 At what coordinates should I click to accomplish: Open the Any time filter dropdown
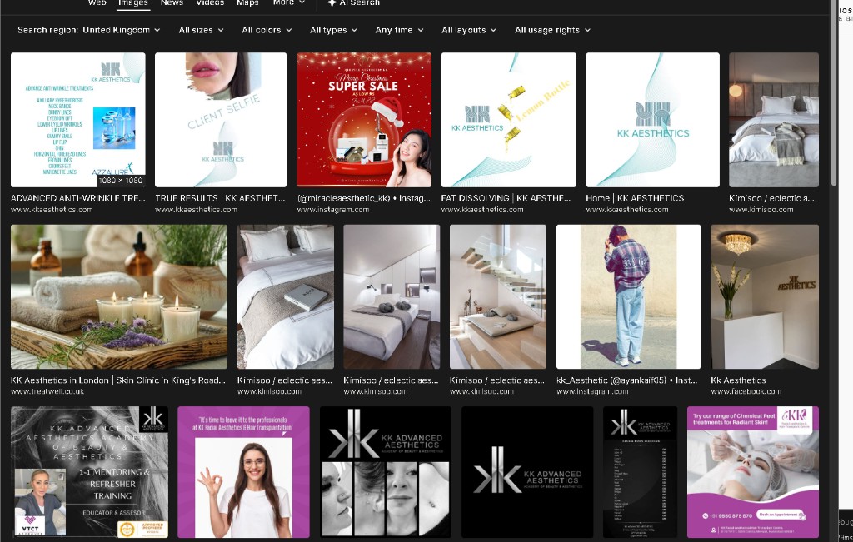point(399,30)
